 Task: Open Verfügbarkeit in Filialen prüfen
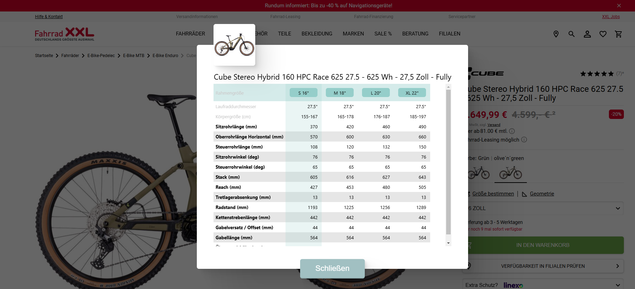[x=543, y=266]
